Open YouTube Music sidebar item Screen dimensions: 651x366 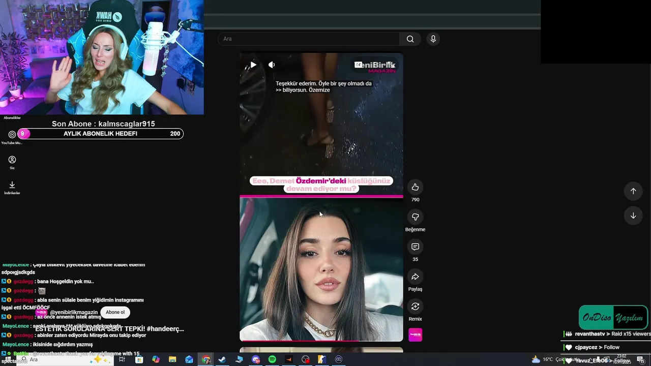click(12, 137)
